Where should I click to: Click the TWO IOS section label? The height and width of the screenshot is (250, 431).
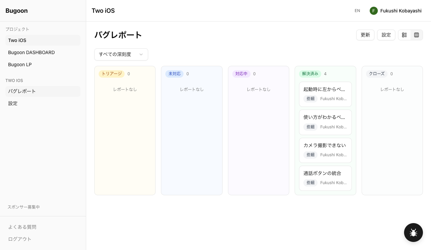[x=14, y=81]
